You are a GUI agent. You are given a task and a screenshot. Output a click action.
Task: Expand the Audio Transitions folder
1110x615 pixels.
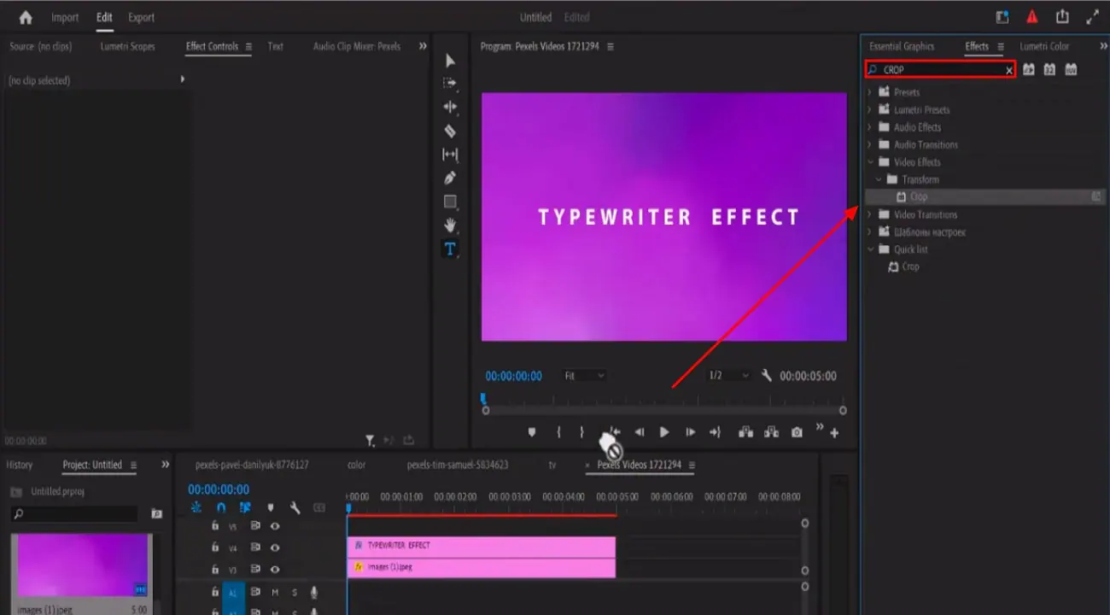(x=870, y=144)
